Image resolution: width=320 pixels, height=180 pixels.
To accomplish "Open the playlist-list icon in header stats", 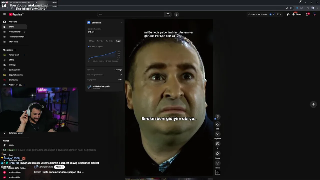I will pos(274,14).
